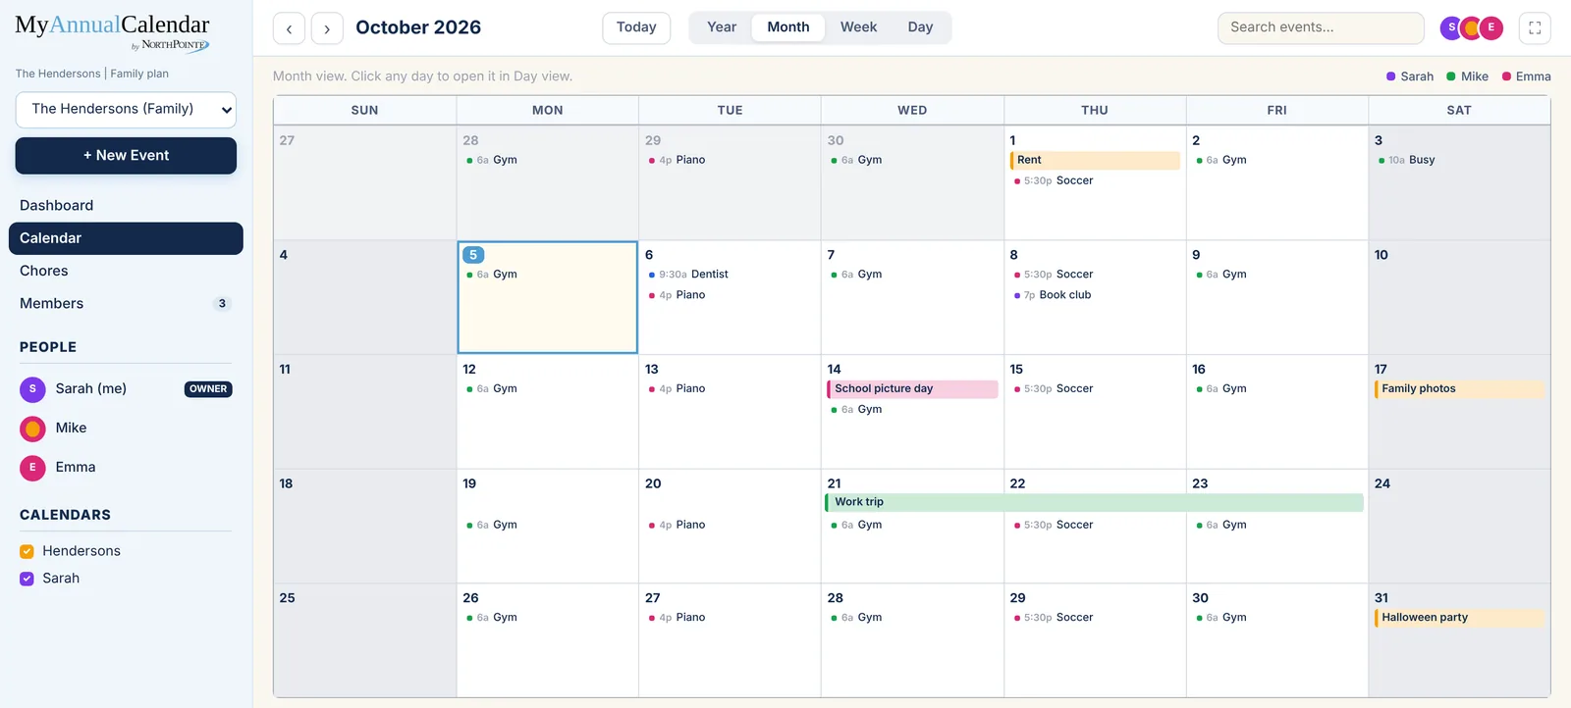
Task: Open Piano event on October 27
Action: pyautogui.click(x=677, y=618)
